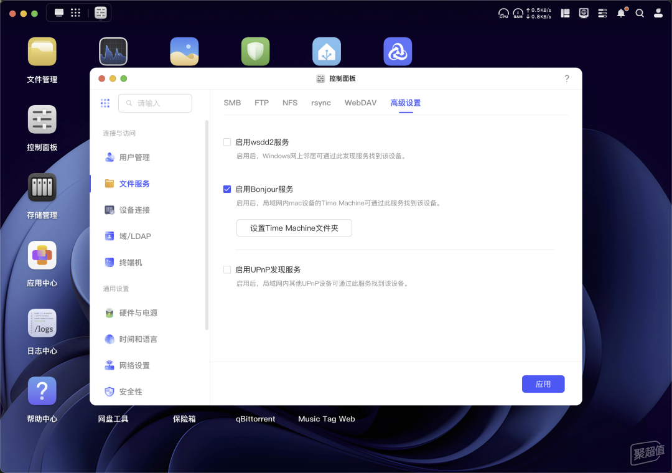Select the 高级设置 tab
The image size is (672, 473).
406,103
